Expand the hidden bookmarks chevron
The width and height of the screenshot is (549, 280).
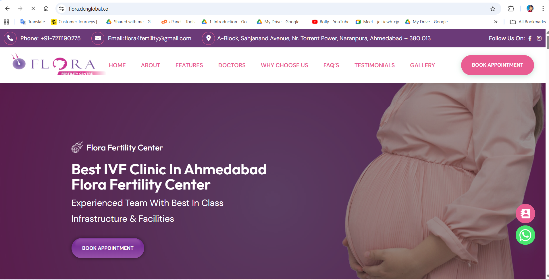(496, 22)
